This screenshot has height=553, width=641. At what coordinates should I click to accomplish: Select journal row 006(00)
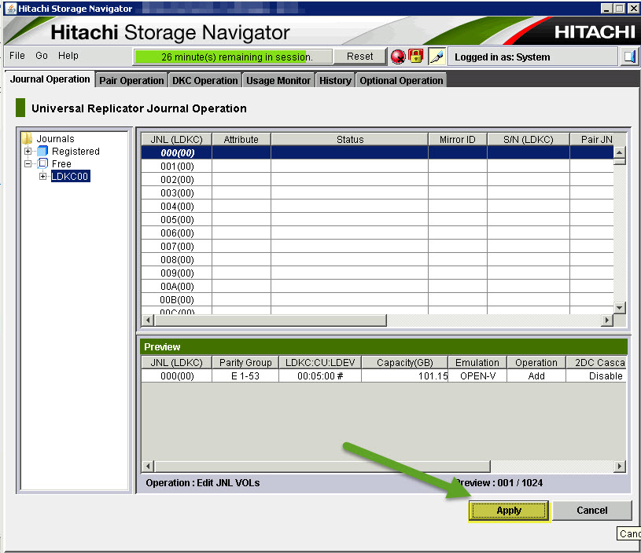coord(378,233)
